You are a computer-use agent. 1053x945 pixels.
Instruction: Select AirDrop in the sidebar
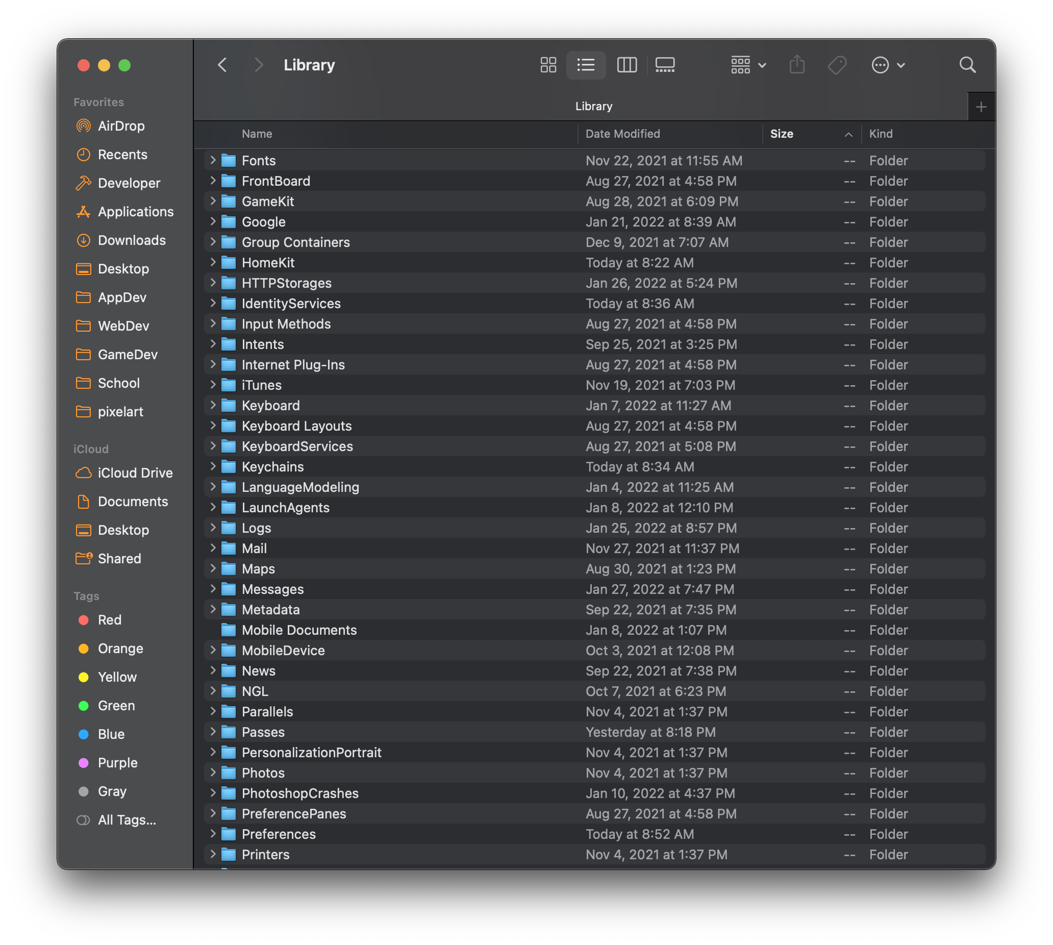click(x=120, y=126)
